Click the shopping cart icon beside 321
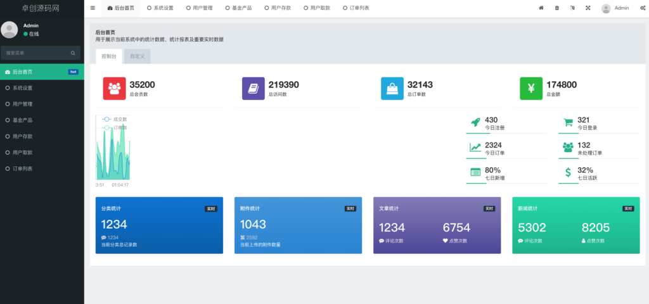The height and width of the screenshot is (304, 649). click(568, 123)
